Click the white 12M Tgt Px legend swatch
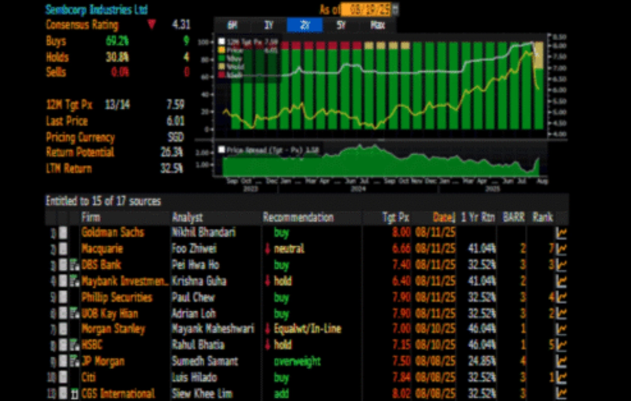 pyautogui.click(x=222, y=41)
